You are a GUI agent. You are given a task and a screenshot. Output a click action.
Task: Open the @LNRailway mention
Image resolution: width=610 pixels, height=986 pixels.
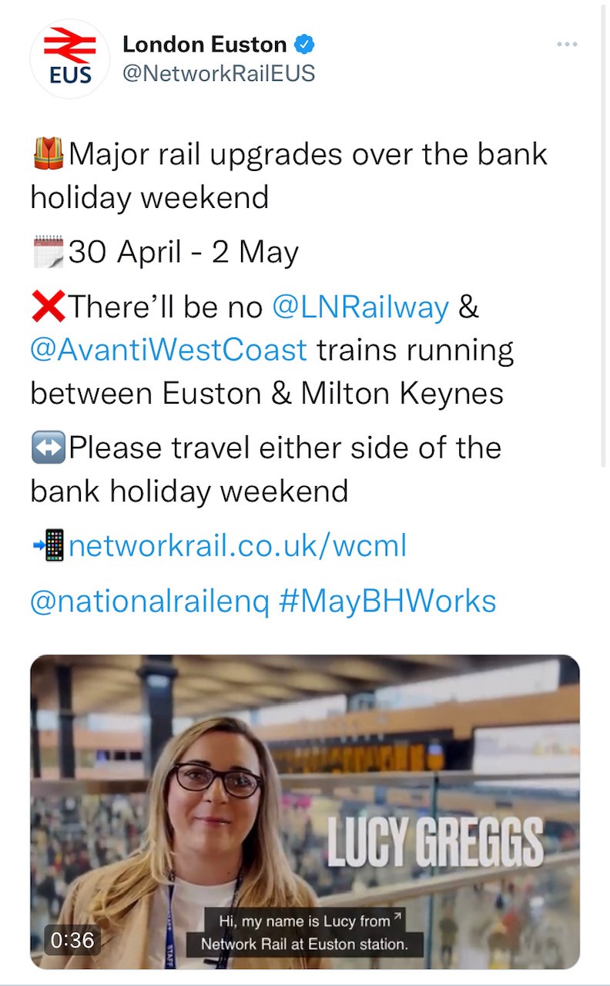click(360, 307)
